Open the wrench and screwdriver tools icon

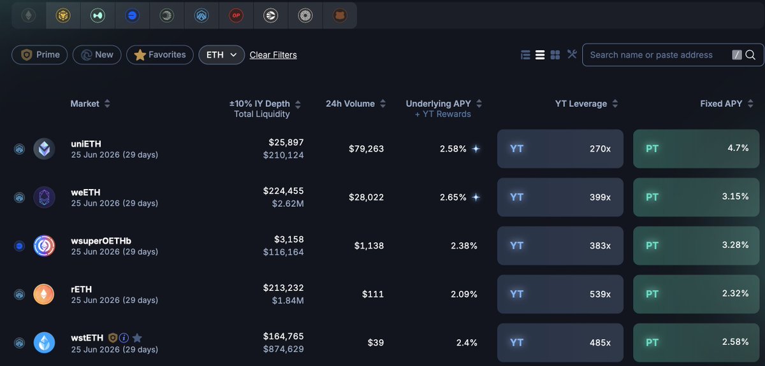tap(572, 54)
